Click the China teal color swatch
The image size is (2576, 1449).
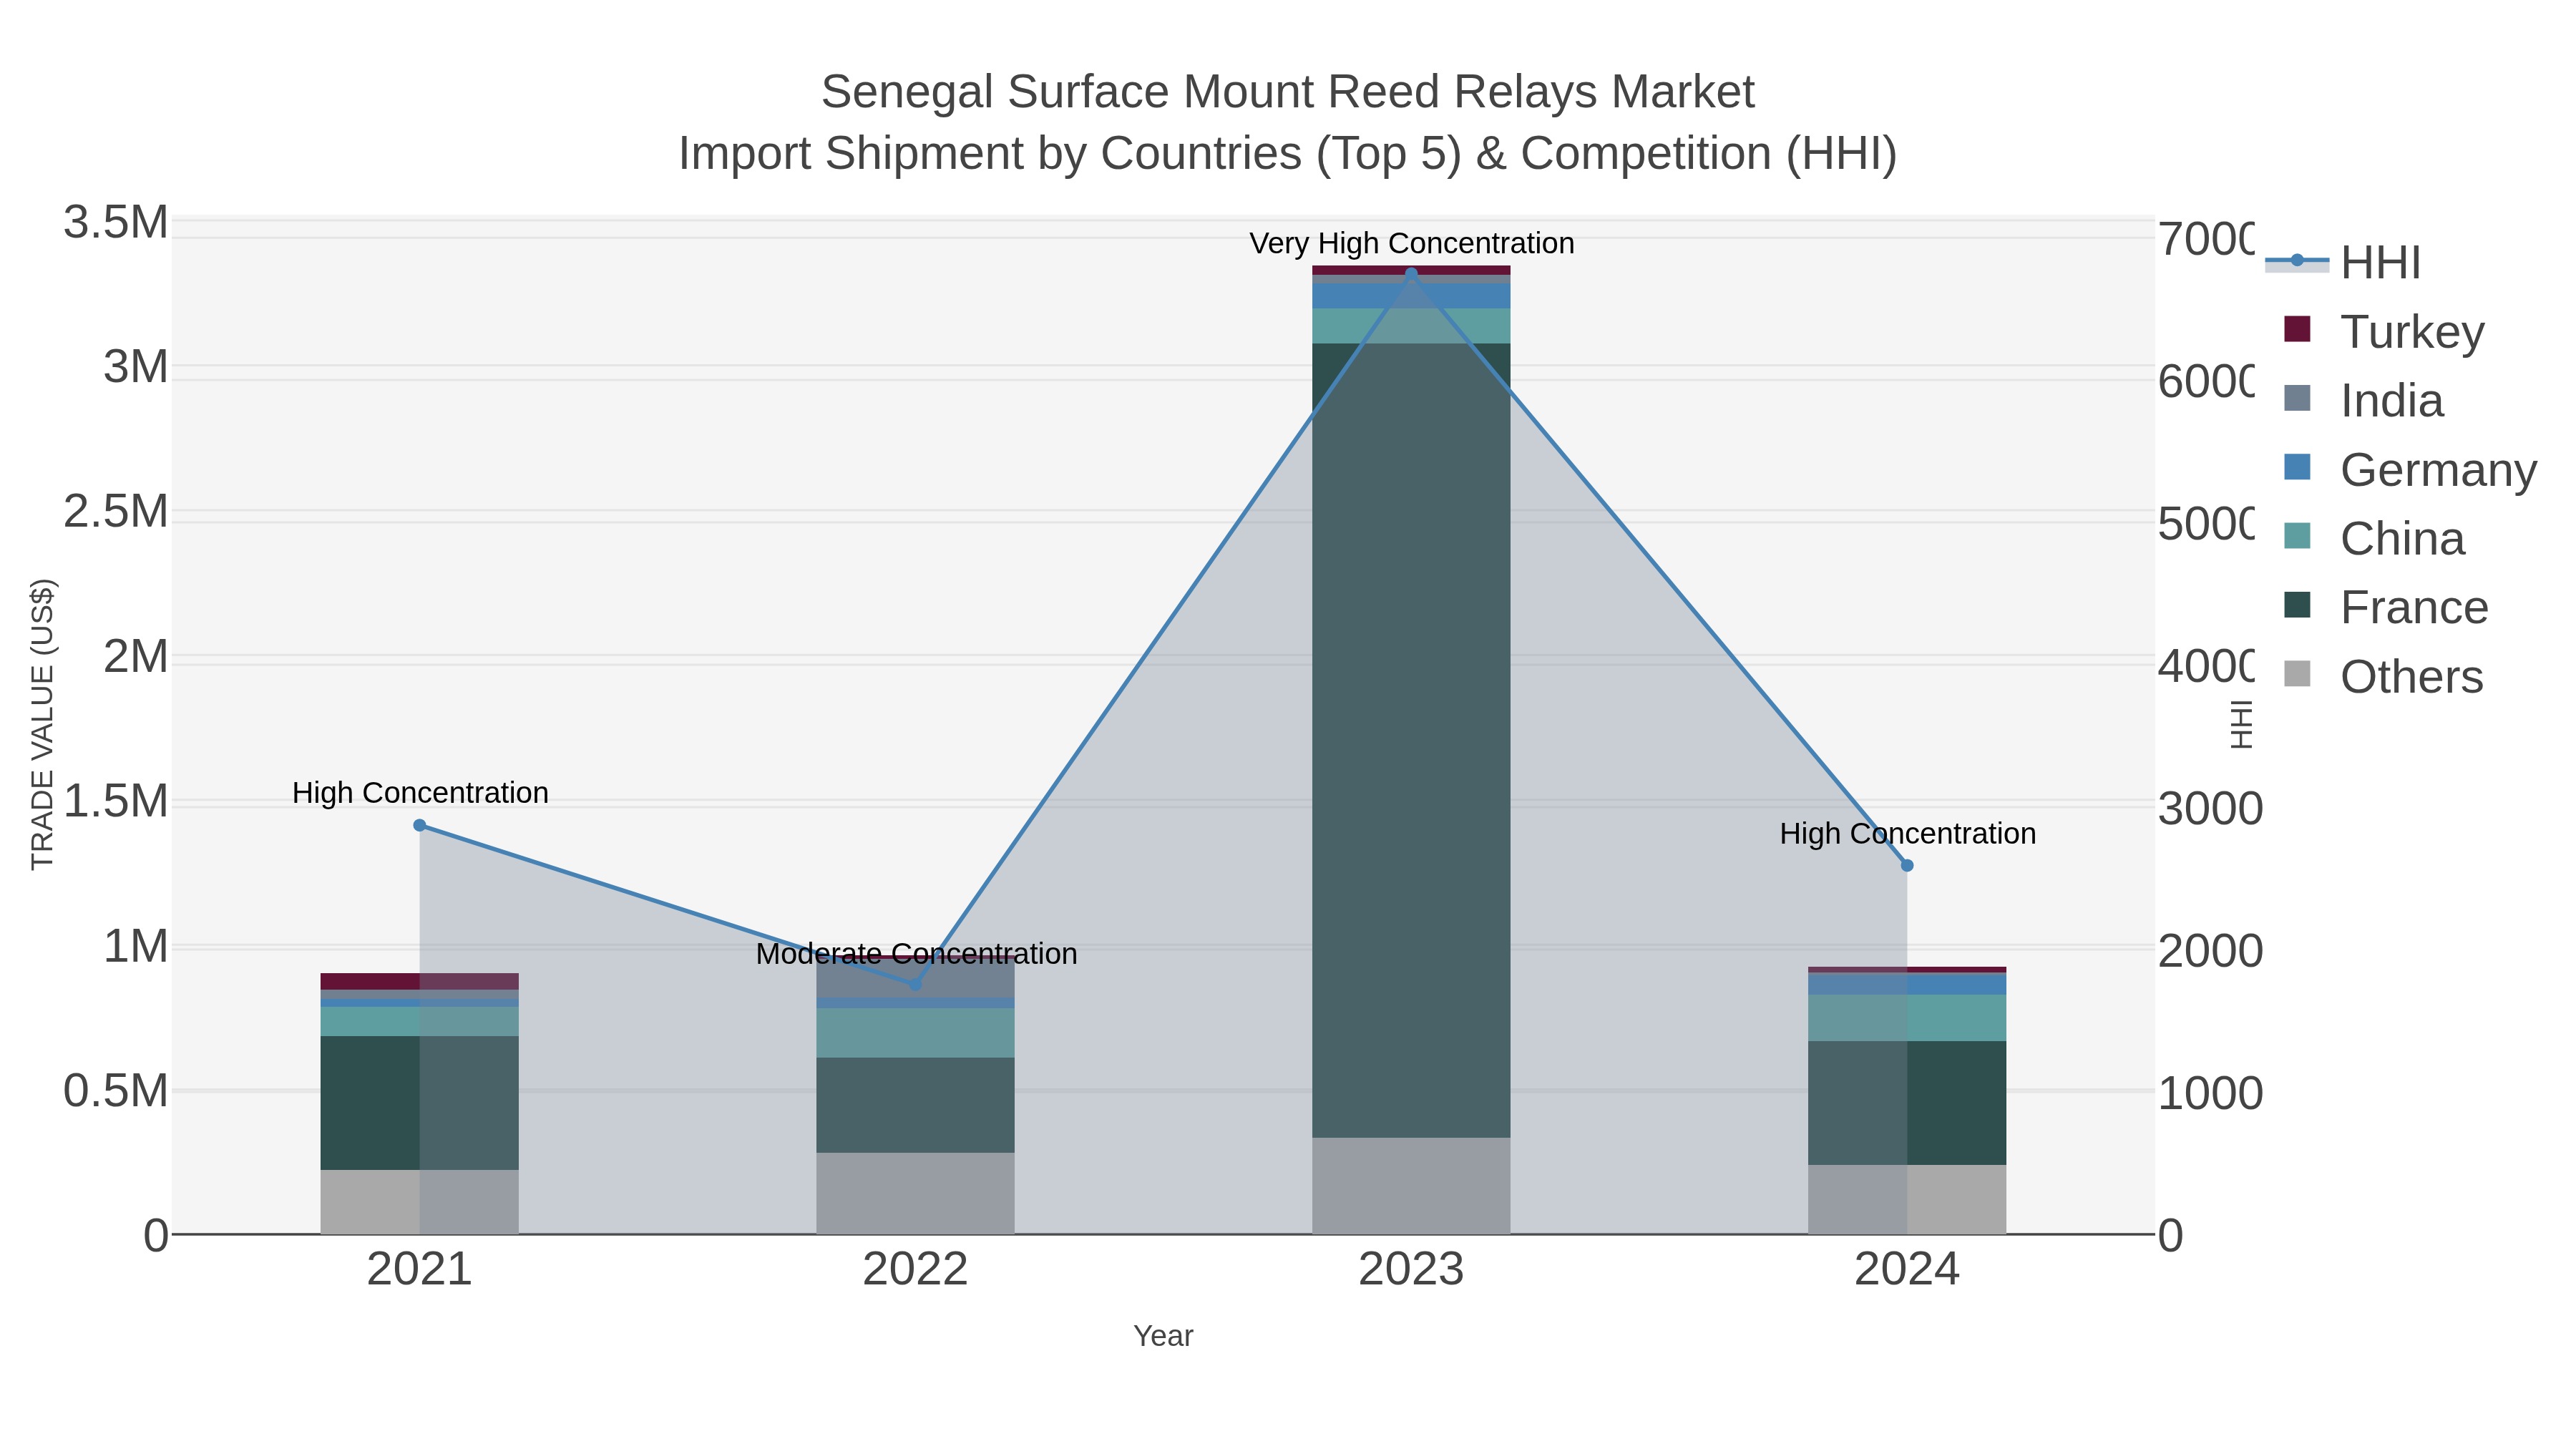[x=2298, y=536]
